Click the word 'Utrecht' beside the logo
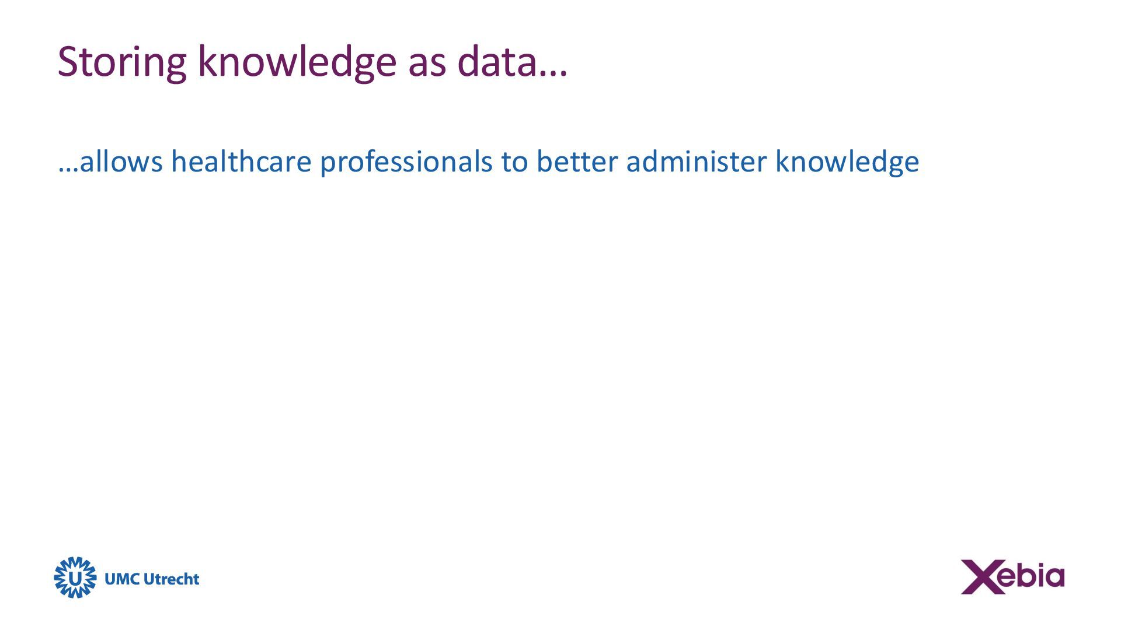 [x=171, y=579]
